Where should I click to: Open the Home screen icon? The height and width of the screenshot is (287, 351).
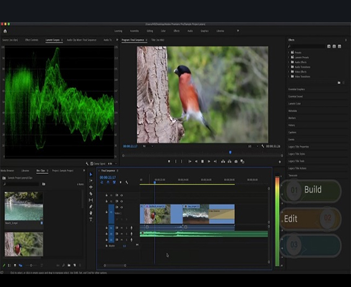[x=5, y=31]
